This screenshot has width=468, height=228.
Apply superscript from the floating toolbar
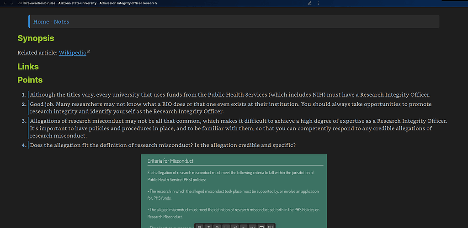(x=234, y=226)
